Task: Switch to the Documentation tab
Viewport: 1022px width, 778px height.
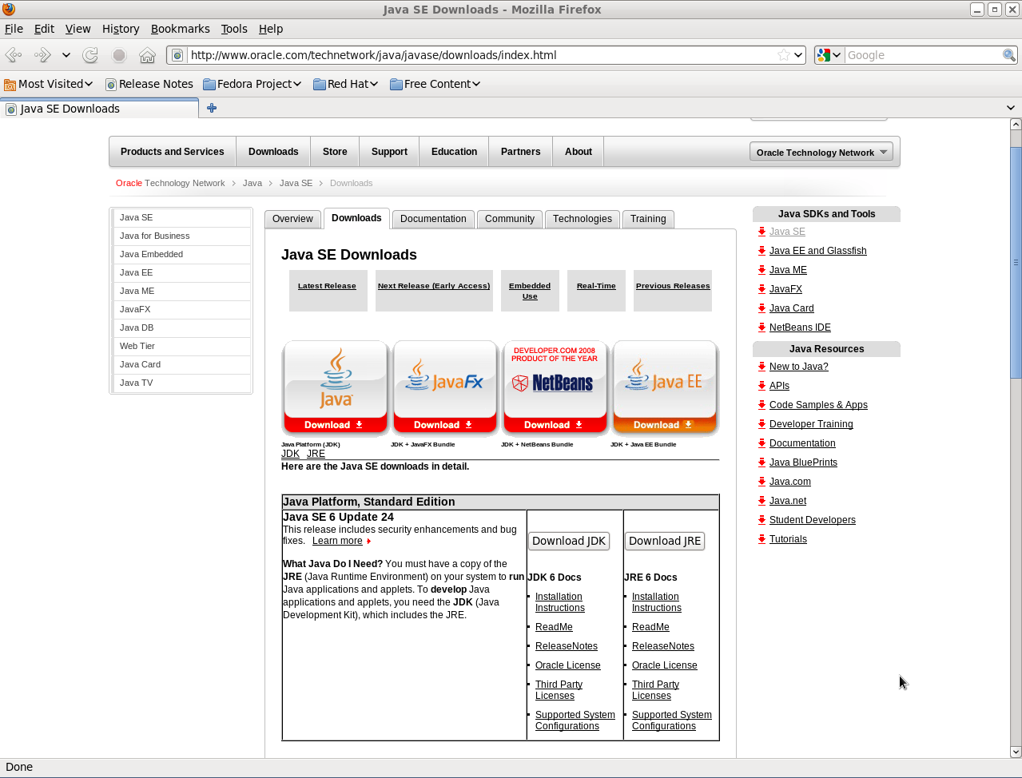Action: [433, 219]
